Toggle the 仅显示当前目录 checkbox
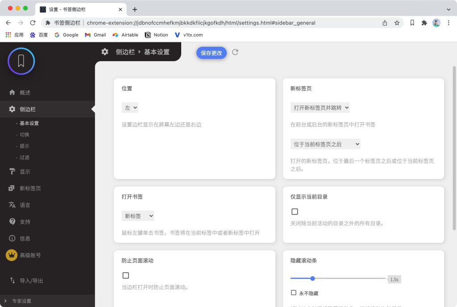Viewport: 457px width, 307px height. tap(295, 212)
